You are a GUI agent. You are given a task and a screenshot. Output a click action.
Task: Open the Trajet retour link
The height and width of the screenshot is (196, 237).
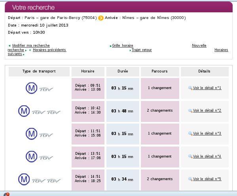point(142,50)
